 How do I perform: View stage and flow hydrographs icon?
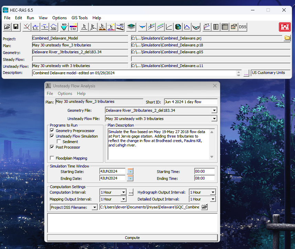click(187, 27)
